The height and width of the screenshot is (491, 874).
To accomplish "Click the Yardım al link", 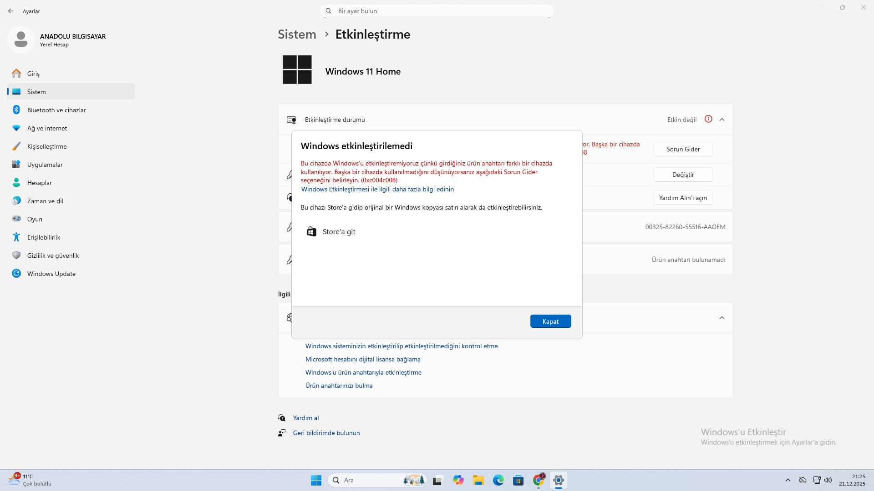I will point(306,418).
